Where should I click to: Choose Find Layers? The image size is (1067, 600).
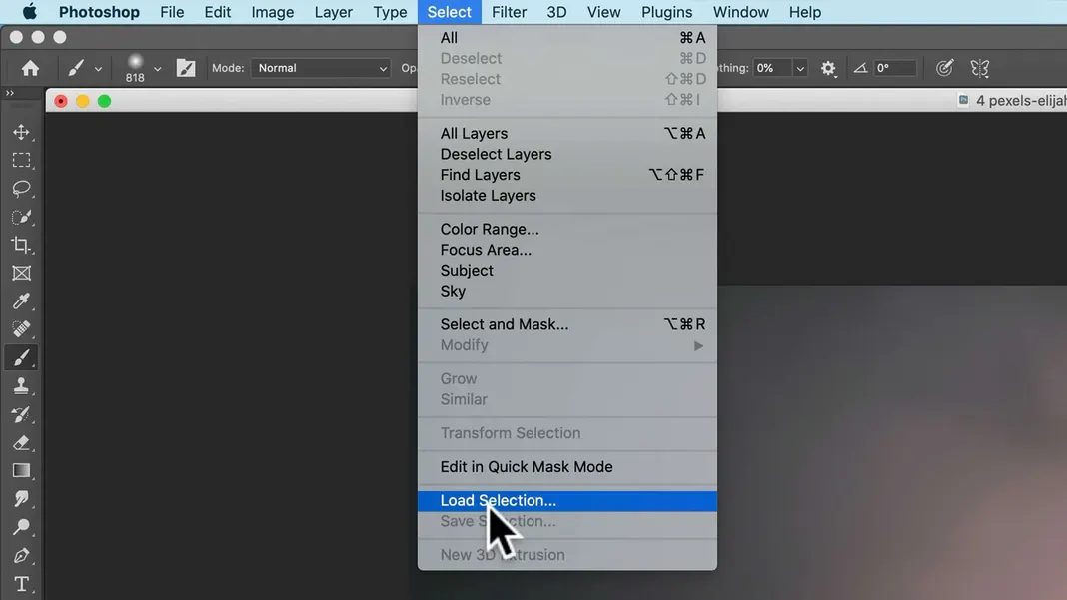[567, 175]
